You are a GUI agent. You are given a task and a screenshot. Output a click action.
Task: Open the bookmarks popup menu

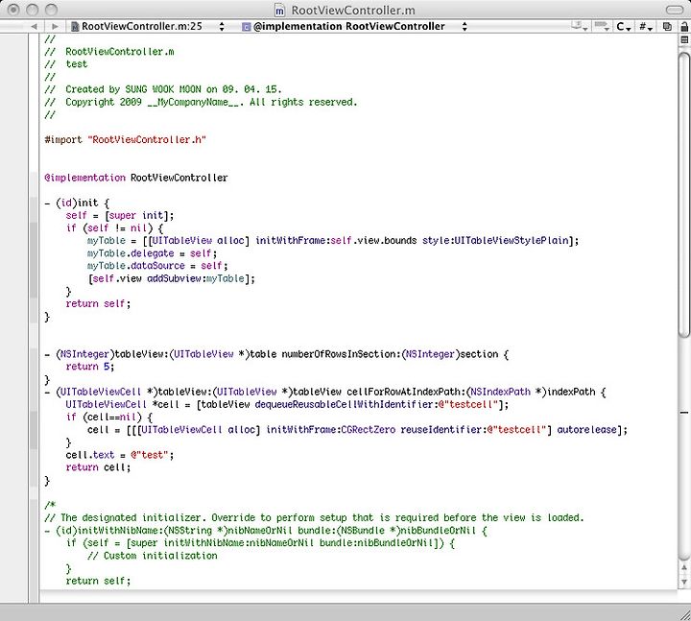point(580,27)
